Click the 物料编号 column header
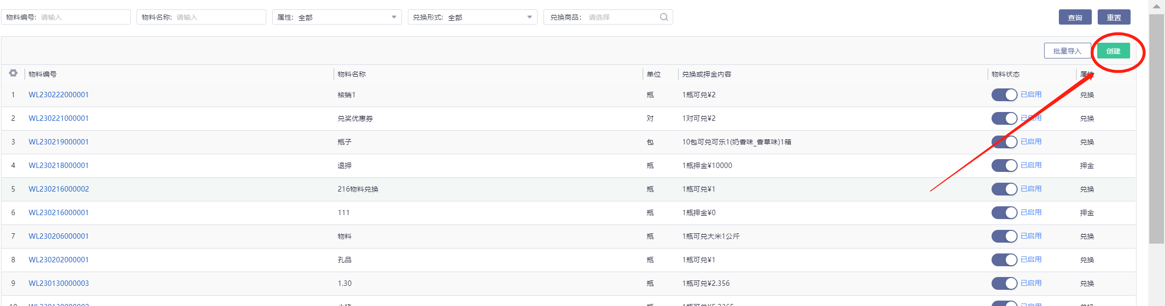Screen dimensions: 1165x306 point(43,74)
